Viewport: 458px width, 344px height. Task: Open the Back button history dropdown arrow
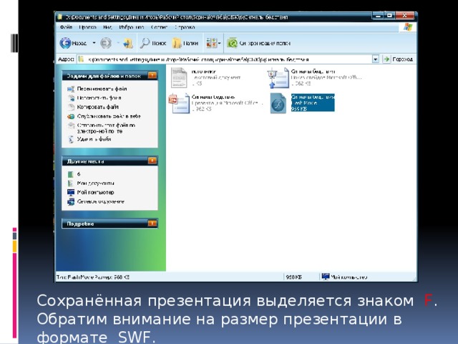pos(94,43)
